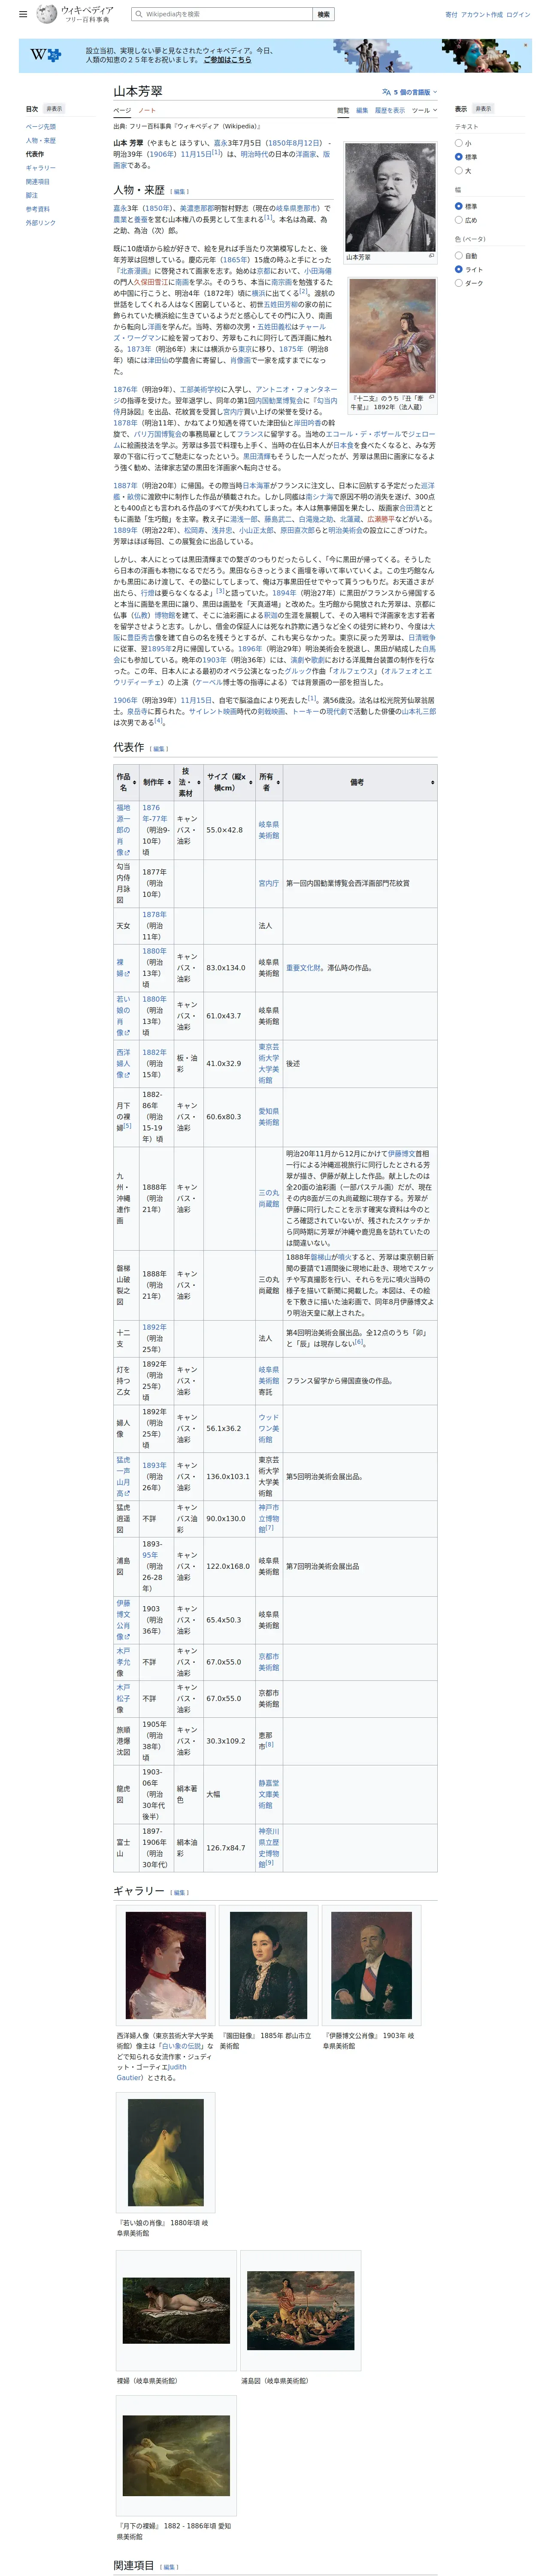Select the ダーク color mode
The height and width of the screenshot is (2576, 551).
(x=459, y=283)
